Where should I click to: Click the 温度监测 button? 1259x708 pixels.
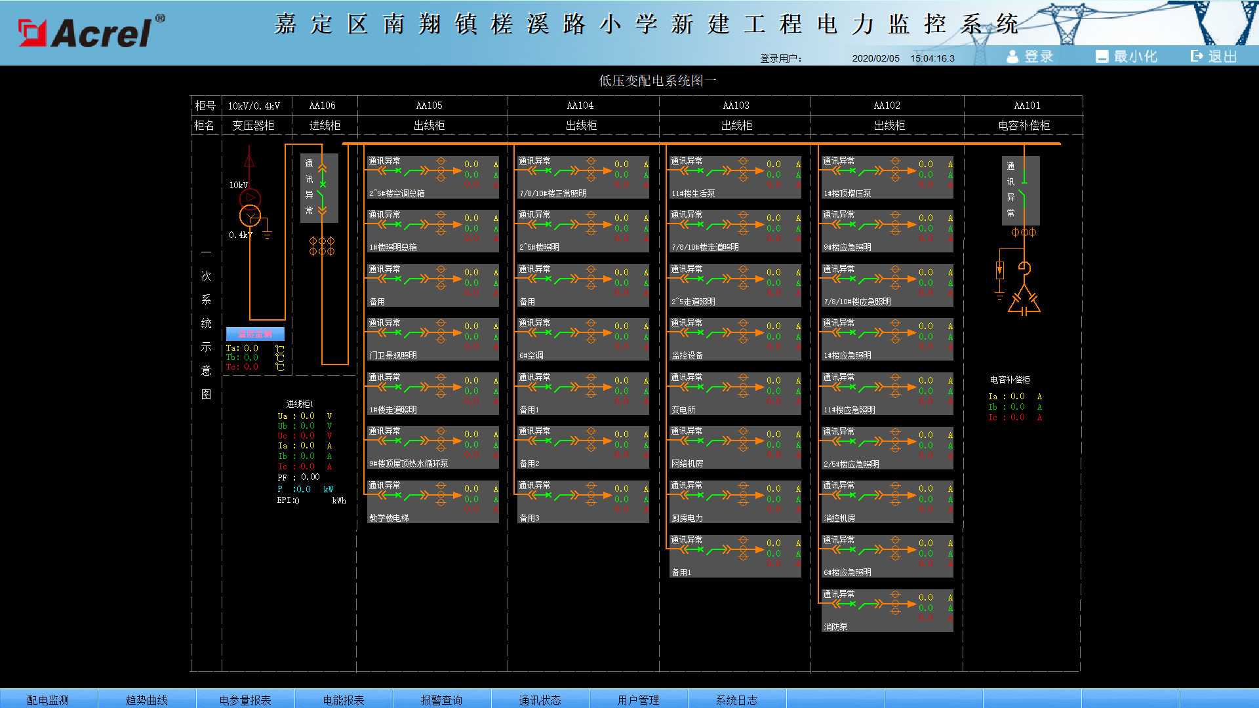point(255,334)
